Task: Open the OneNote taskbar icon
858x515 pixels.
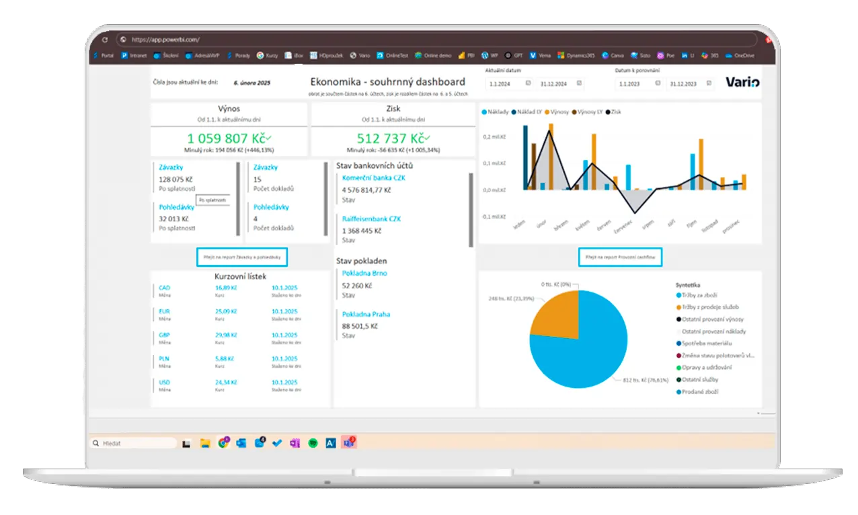Action: click(x=295, y=443)
